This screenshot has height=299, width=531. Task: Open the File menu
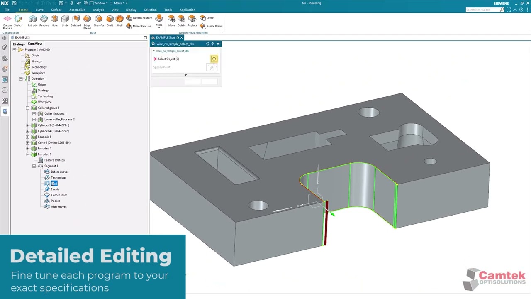click(x=7, y=10)
